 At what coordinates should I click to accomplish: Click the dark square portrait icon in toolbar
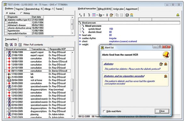tap(127, 15)
